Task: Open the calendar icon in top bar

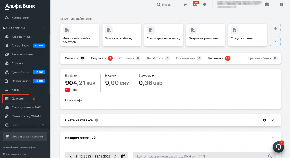Action: point(185,5)
